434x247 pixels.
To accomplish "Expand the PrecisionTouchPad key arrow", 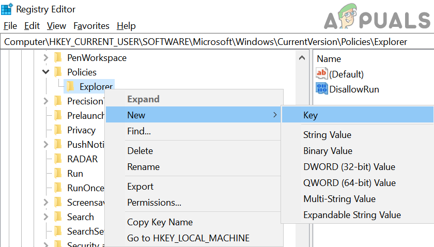I will point(46,101).
